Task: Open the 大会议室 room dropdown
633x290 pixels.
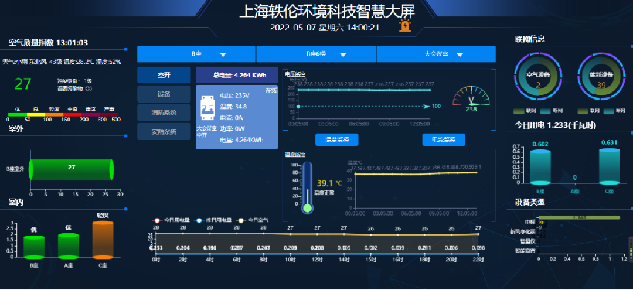Action: 436,54
